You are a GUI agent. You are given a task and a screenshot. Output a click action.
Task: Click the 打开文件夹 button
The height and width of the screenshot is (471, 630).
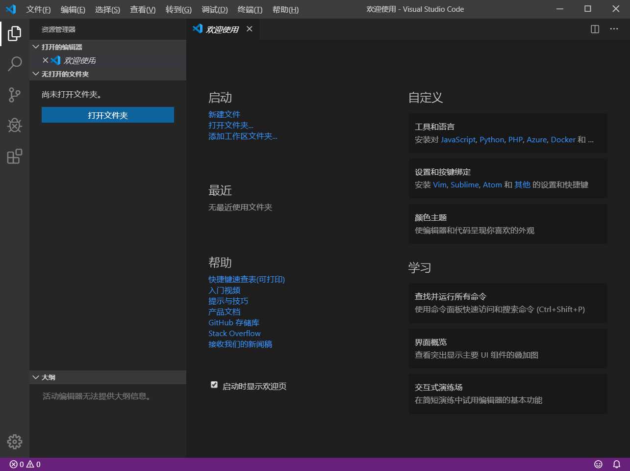[x=108, y=115]
